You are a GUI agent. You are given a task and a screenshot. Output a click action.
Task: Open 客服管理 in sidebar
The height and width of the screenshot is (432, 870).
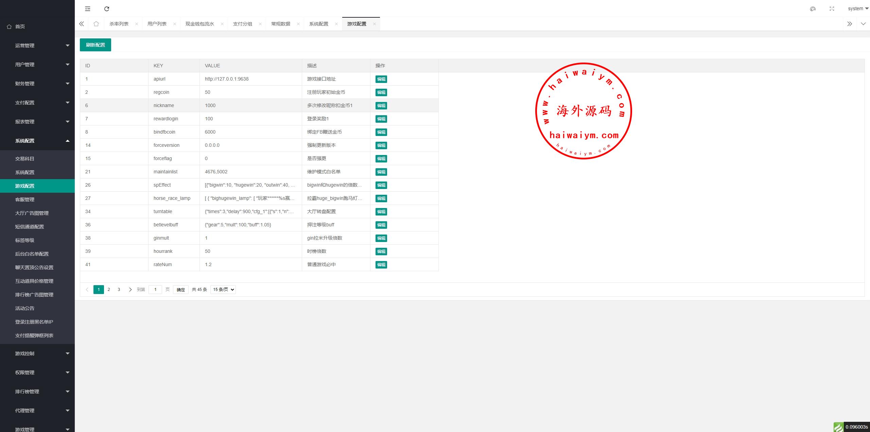25,200
